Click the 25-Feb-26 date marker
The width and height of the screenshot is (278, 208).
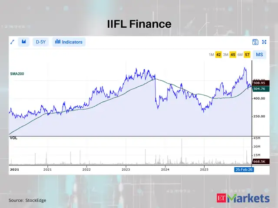tap(244, 169)
